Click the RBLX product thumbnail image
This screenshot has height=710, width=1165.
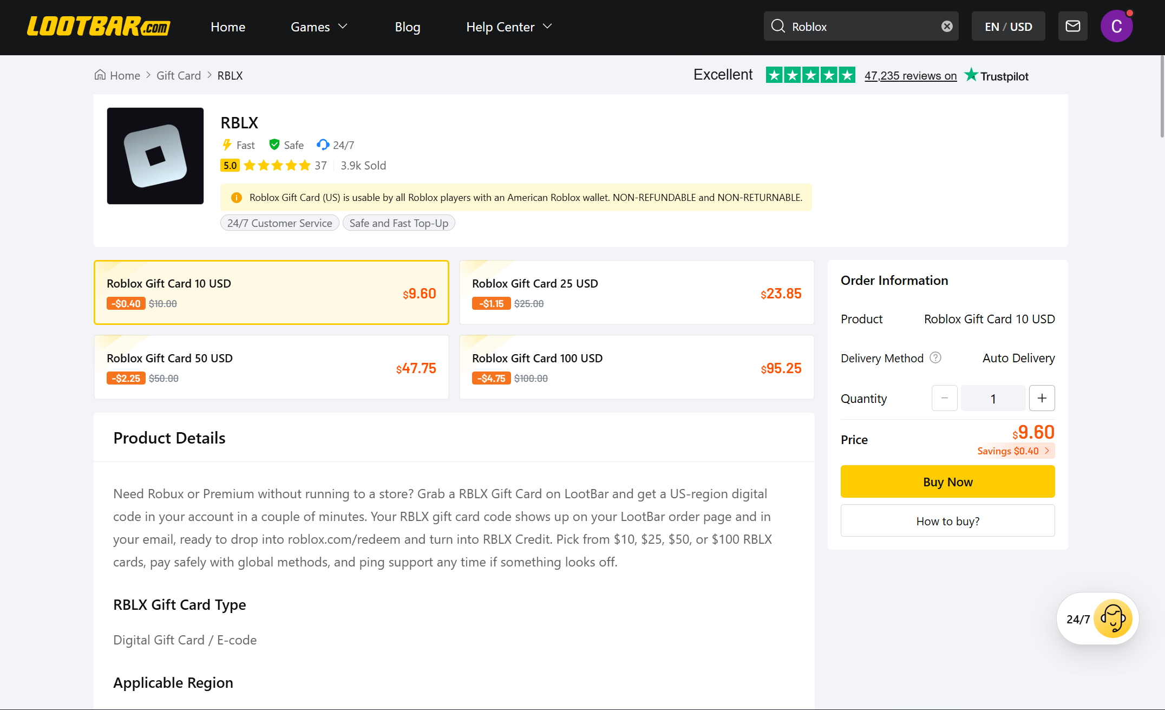point(155,156)
